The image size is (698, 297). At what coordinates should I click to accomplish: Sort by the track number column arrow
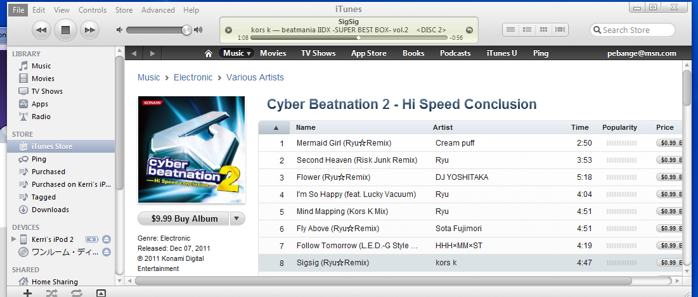tap(276, 128)
